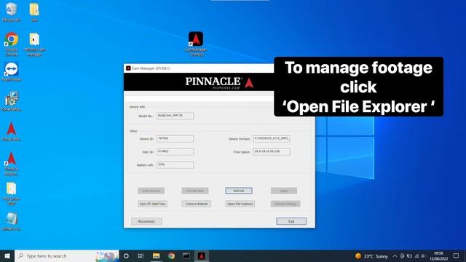Open the bottom-most desktop icon in the left column

[x=12, y=221]
